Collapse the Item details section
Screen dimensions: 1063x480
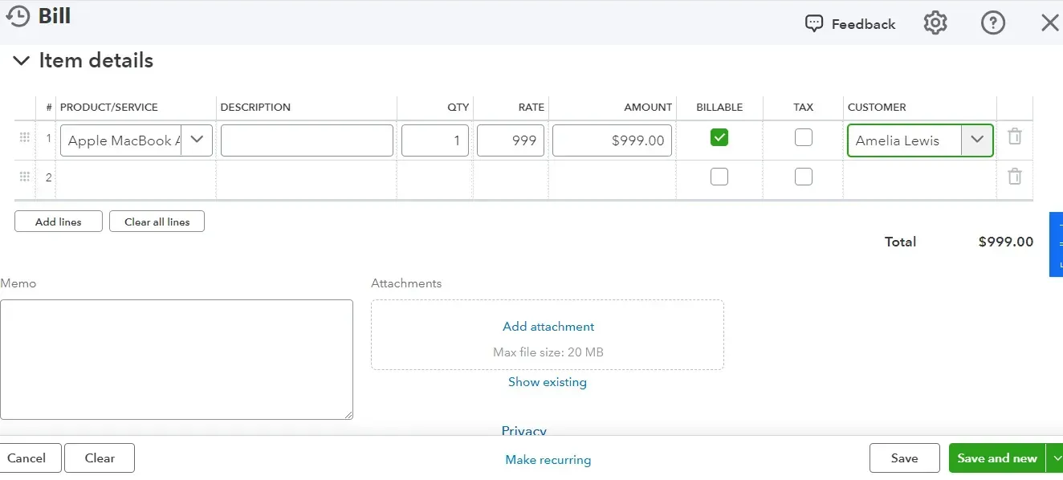coord(22,61)
